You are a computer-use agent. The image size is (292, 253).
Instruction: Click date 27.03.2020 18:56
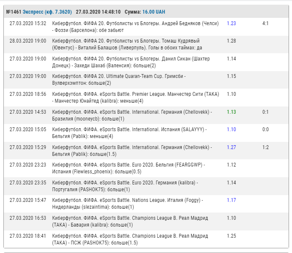pos(28,94)
